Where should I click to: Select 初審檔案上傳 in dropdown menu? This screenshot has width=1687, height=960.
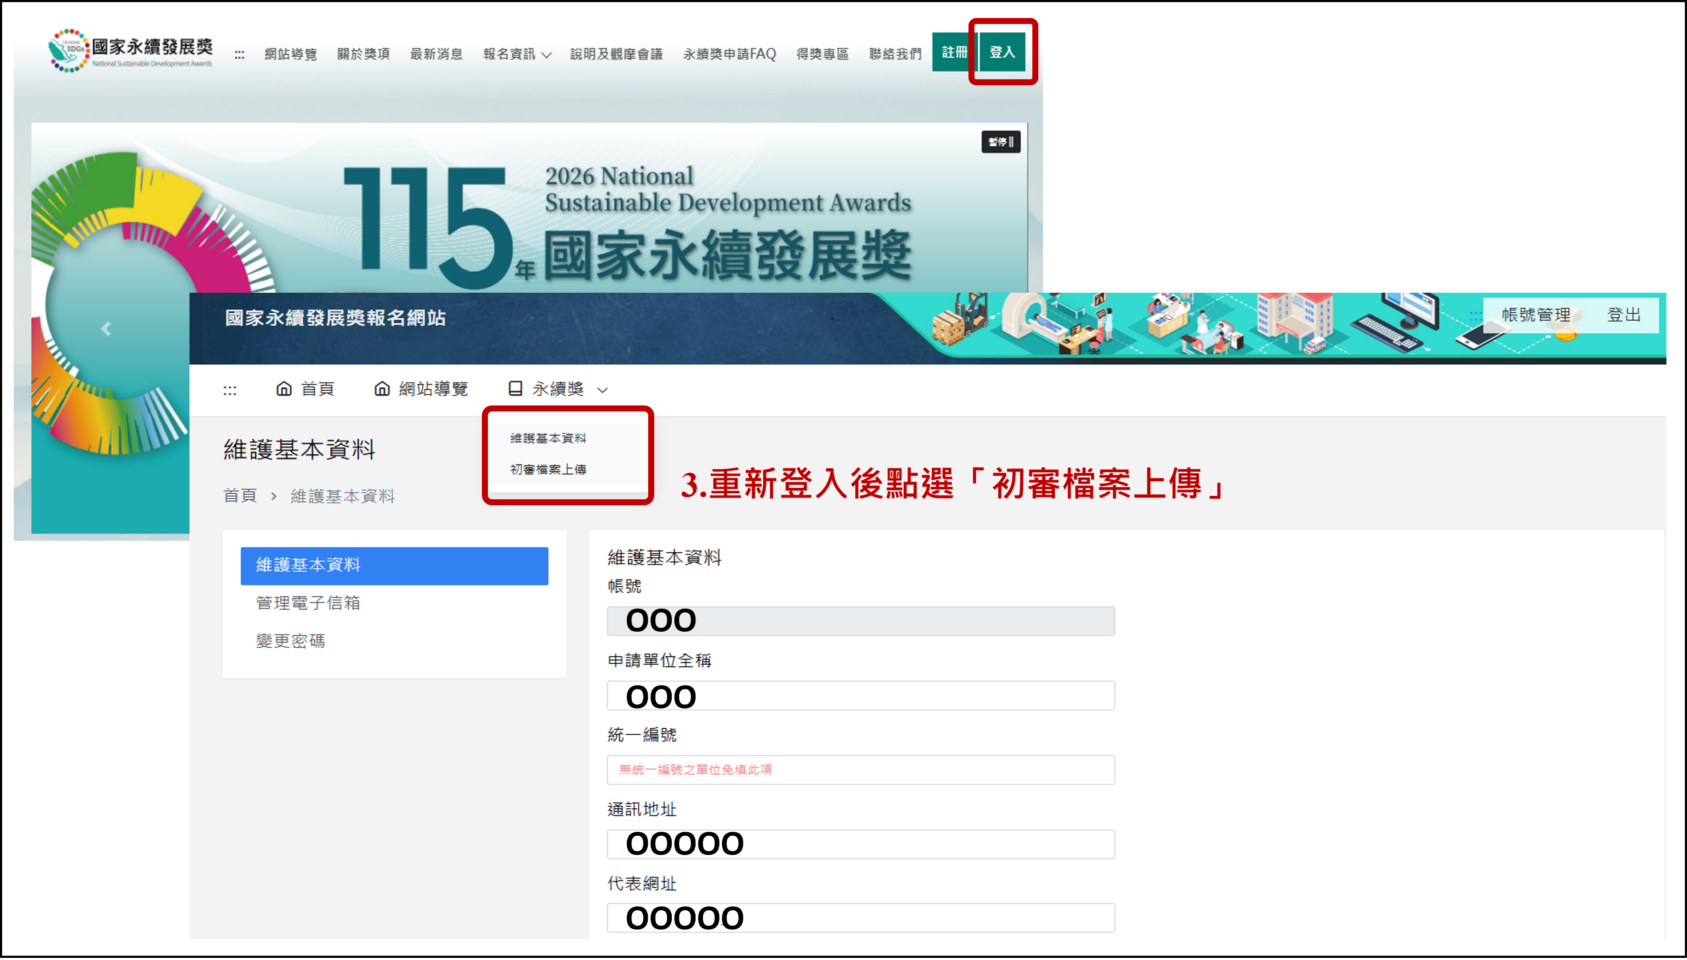point(548,470)
